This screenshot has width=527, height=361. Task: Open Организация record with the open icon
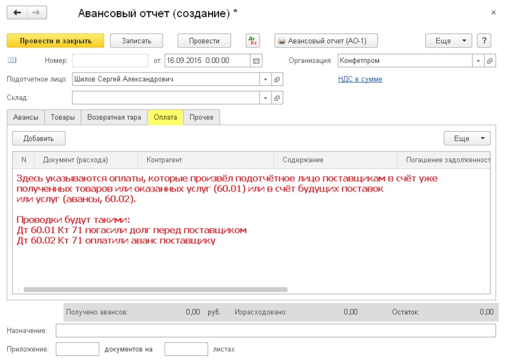pyautogui.click(x=489, y=61)
